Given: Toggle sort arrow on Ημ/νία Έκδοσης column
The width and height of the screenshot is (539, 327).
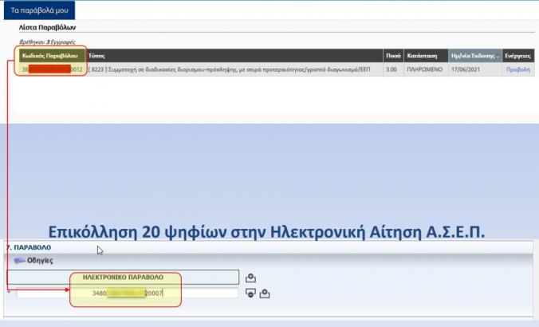Looking at the screenshot, I should (498, 57).
